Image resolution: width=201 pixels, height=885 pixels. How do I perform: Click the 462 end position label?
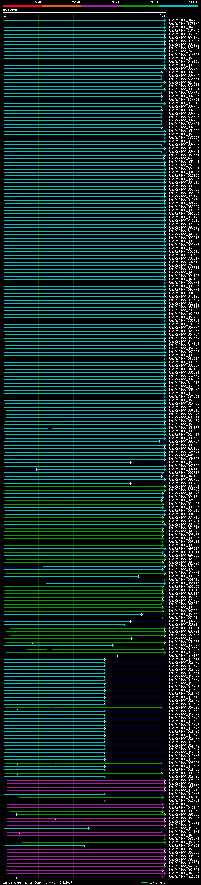(162, 15)
